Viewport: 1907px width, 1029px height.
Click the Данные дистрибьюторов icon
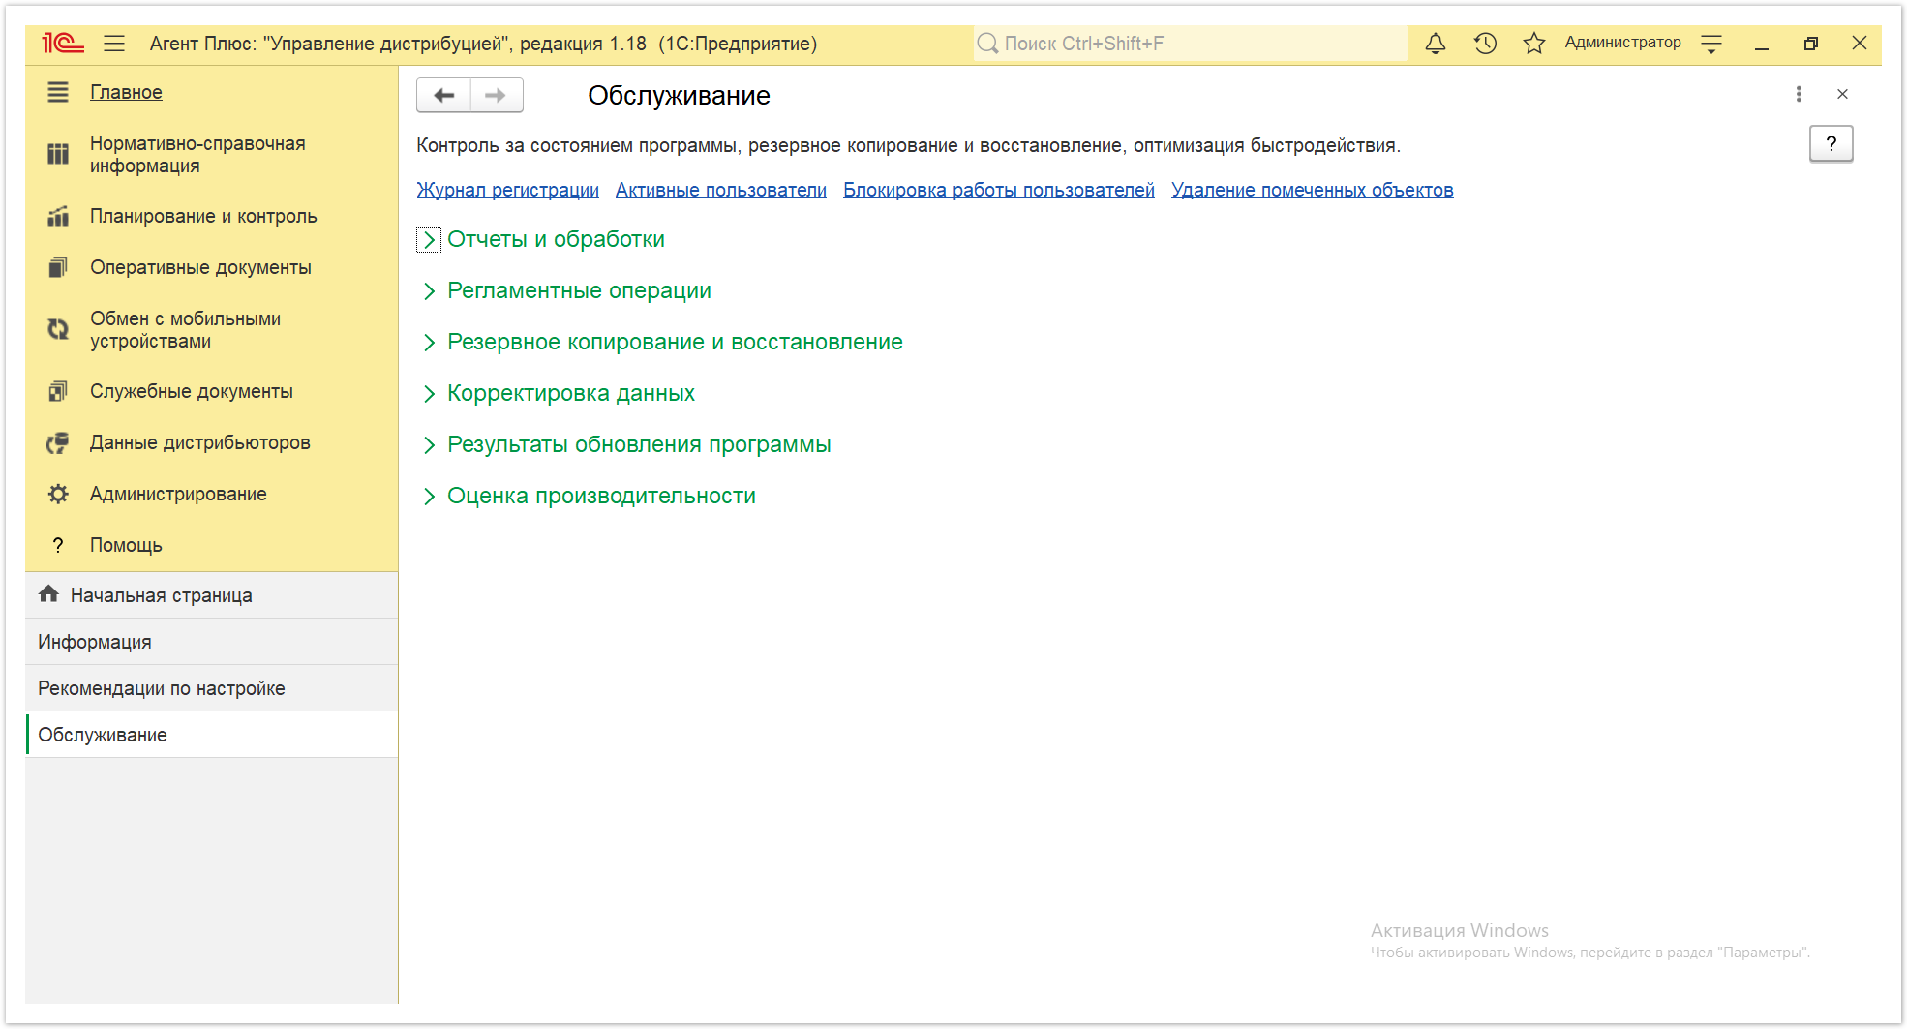(58, 442)
